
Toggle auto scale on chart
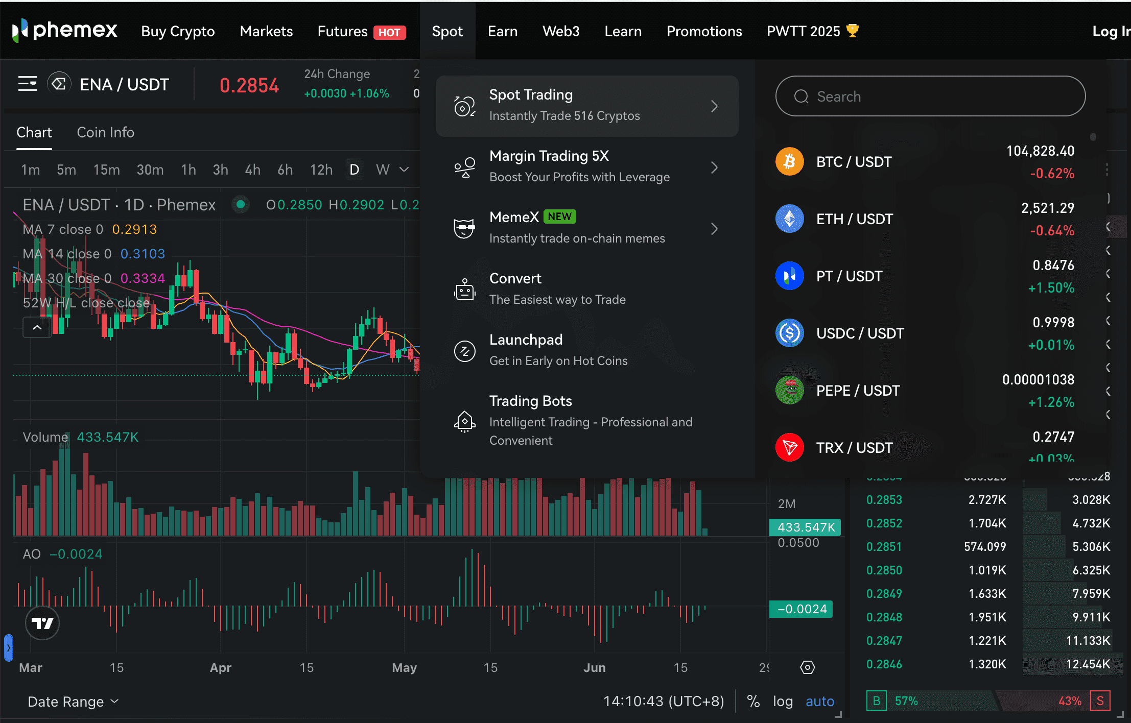(820, 701)
